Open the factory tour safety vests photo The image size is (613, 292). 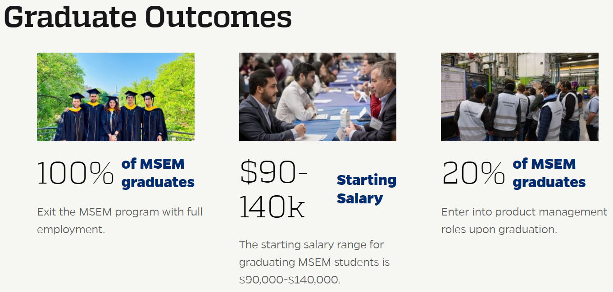pos(519,97)
